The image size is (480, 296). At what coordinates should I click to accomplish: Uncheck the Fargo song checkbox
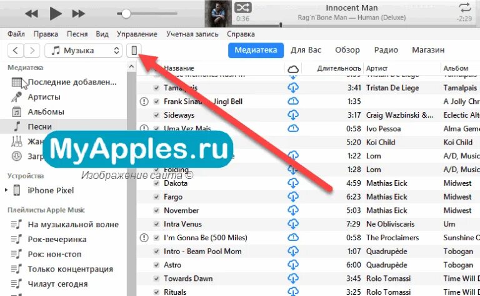156,196
